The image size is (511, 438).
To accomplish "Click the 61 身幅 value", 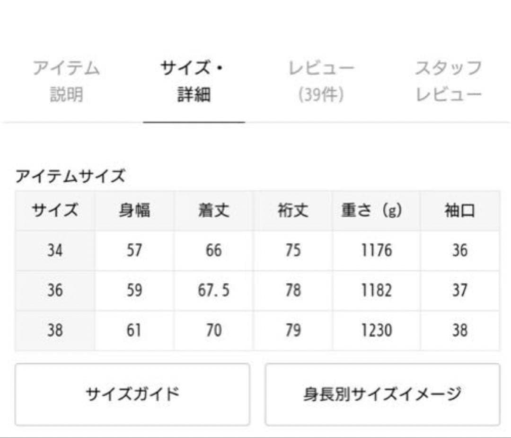I will click(134, 330).
